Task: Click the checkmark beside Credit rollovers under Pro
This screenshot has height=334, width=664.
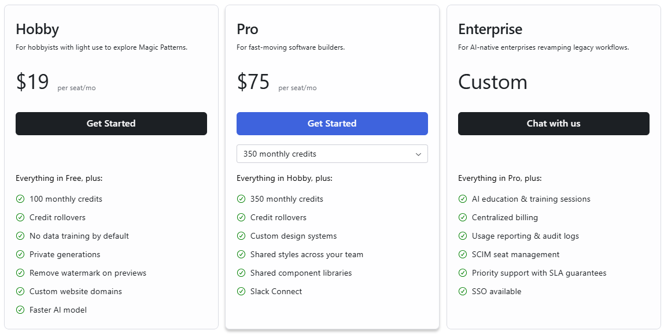Action: 241,217
